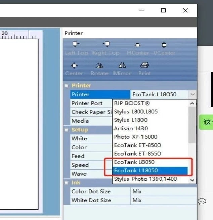Click the Center alignment icon

click(74, 65)
